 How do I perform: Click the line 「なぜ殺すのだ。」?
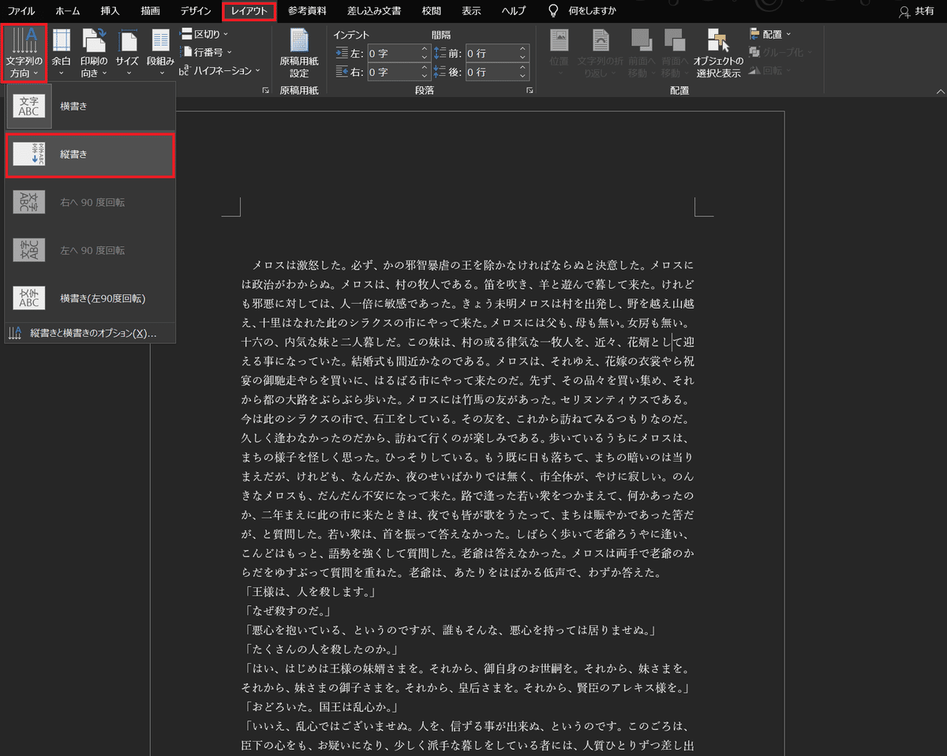286,611
